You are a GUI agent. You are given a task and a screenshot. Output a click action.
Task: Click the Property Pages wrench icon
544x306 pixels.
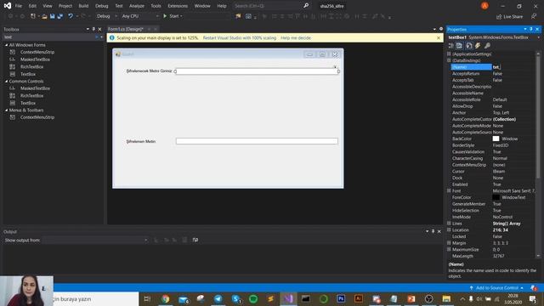[x=487, y=46]
